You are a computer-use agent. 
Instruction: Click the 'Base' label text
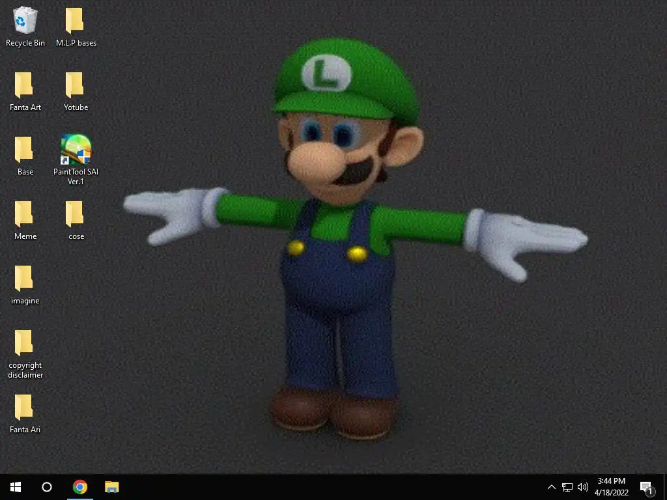[25, 172]
